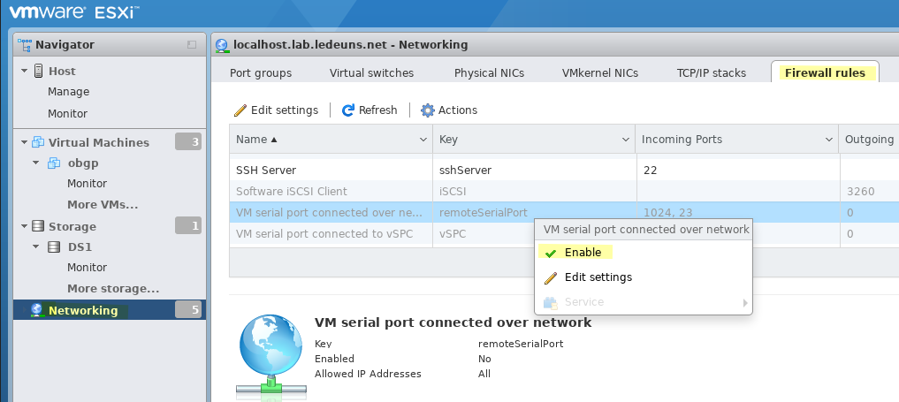The height and width of the screenshot is (402, 899).
Task: Click the context menu title header
Action: pos(644,230)
